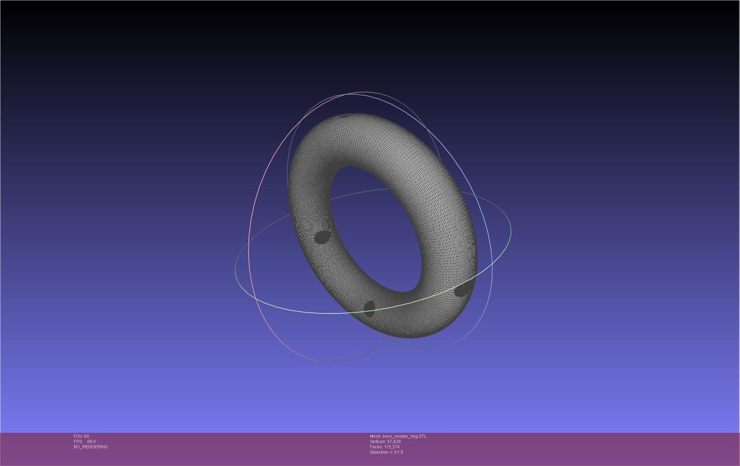Click the Selection: v: 0 f: 0 text
The height and width of the screenshot is (466, 740).
coord(386,452)
